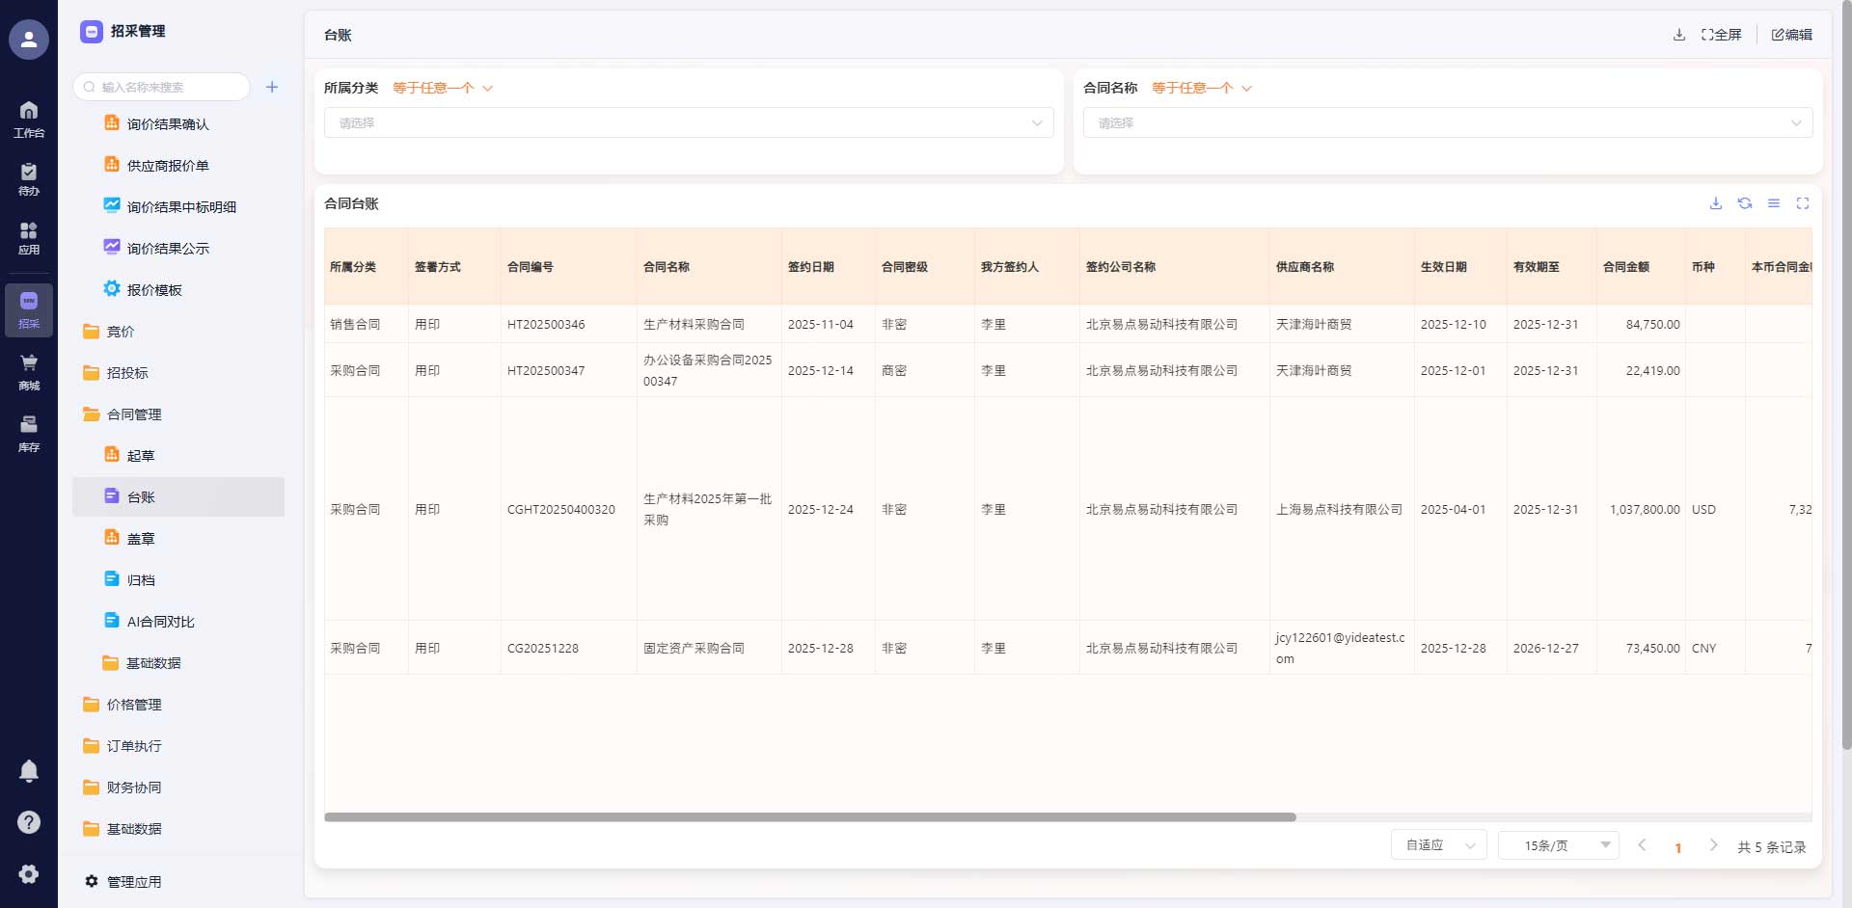
Task: Open the 合同名称 请选择 select box
Action: tap(1448, 122)
